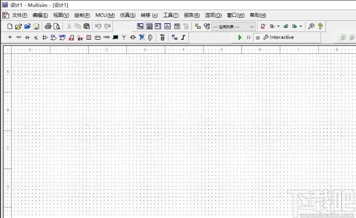Save the design with the floppy icon
Image resolution: width=356 pixels, height=218 pixels.
(36, 26)
